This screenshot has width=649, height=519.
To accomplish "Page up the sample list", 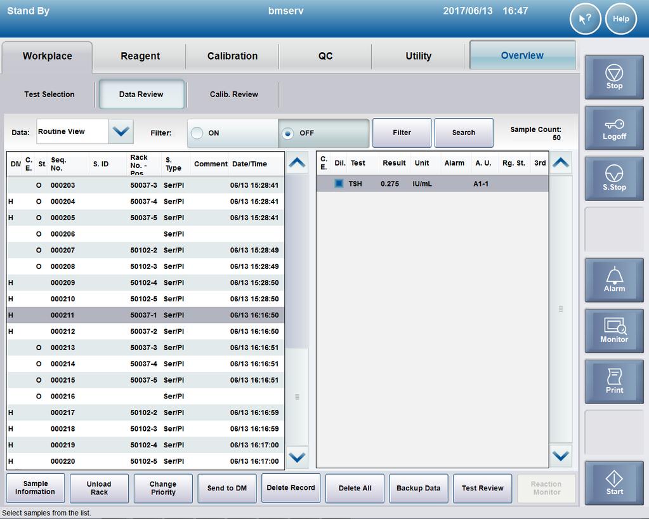I will (297, 162).
